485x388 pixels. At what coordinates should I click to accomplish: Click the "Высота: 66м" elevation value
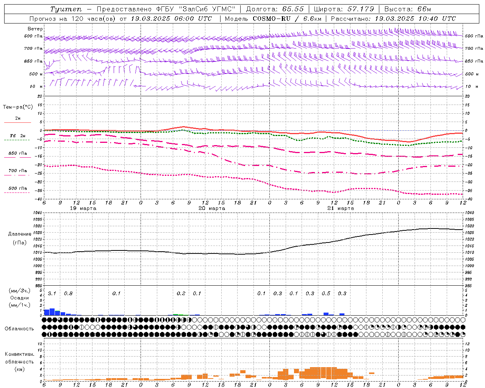pyautogui.click(x=407, y=9)
